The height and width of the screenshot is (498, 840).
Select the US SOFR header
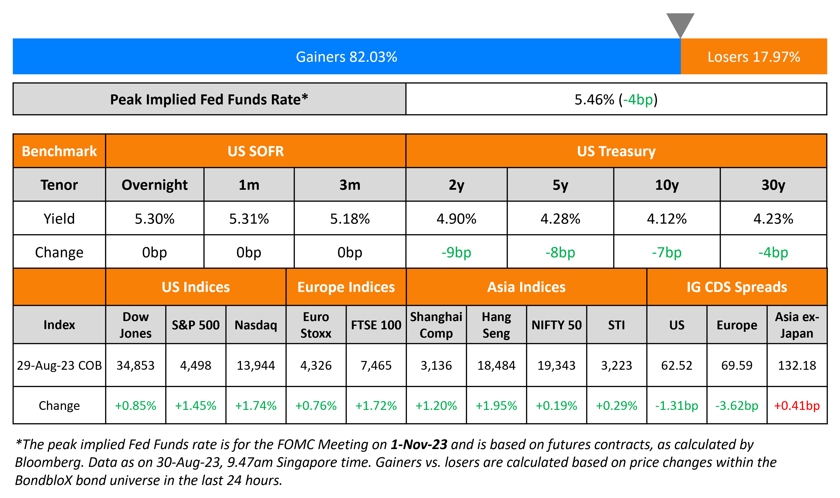pyautogui.click(x=255, y=151)
